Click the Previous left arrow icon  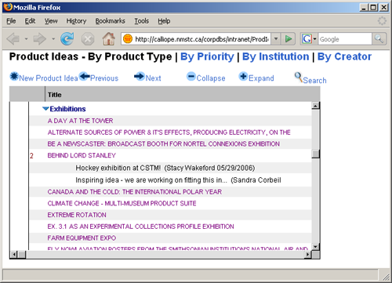84,76
